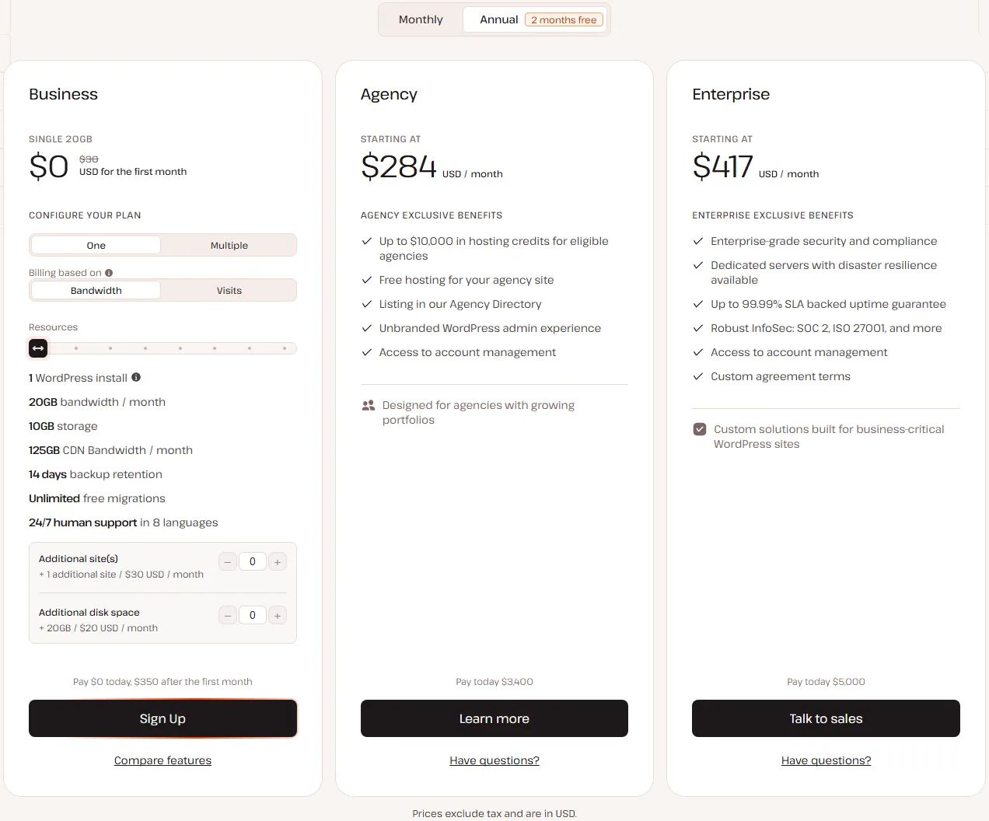Edit the Additional site(s) quantity field

pos(253,562)
